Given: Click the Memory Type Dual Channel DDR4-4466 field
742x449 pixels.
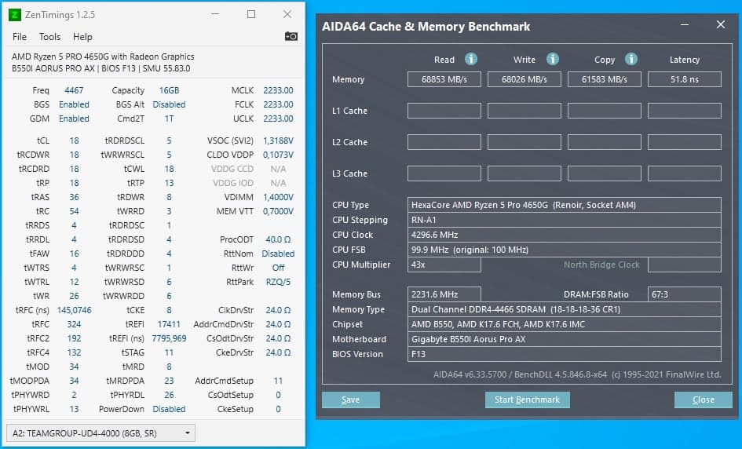Looking at the screenshot, I should [x=564, y=309].
